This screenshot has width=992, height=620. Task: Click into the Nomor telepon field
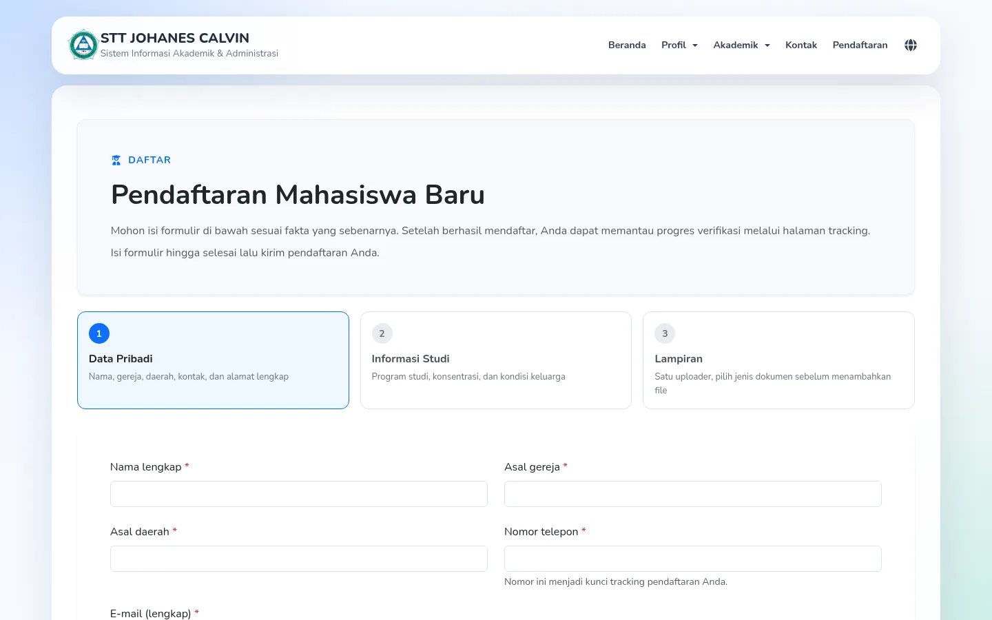point(693,559)
